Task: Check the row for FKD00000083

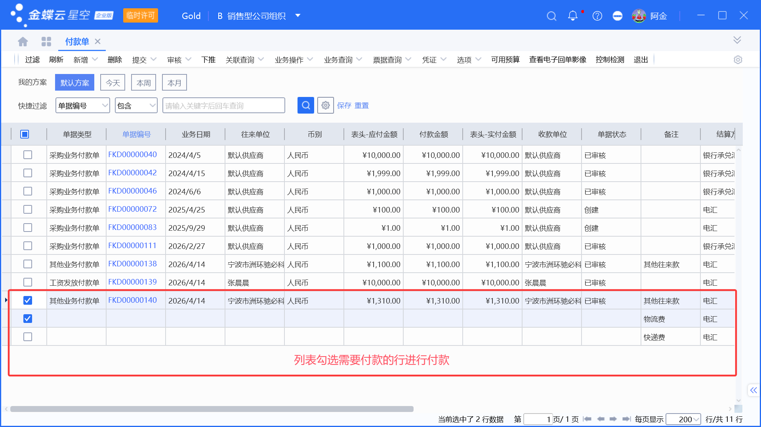Action: (x=27, y=228)
